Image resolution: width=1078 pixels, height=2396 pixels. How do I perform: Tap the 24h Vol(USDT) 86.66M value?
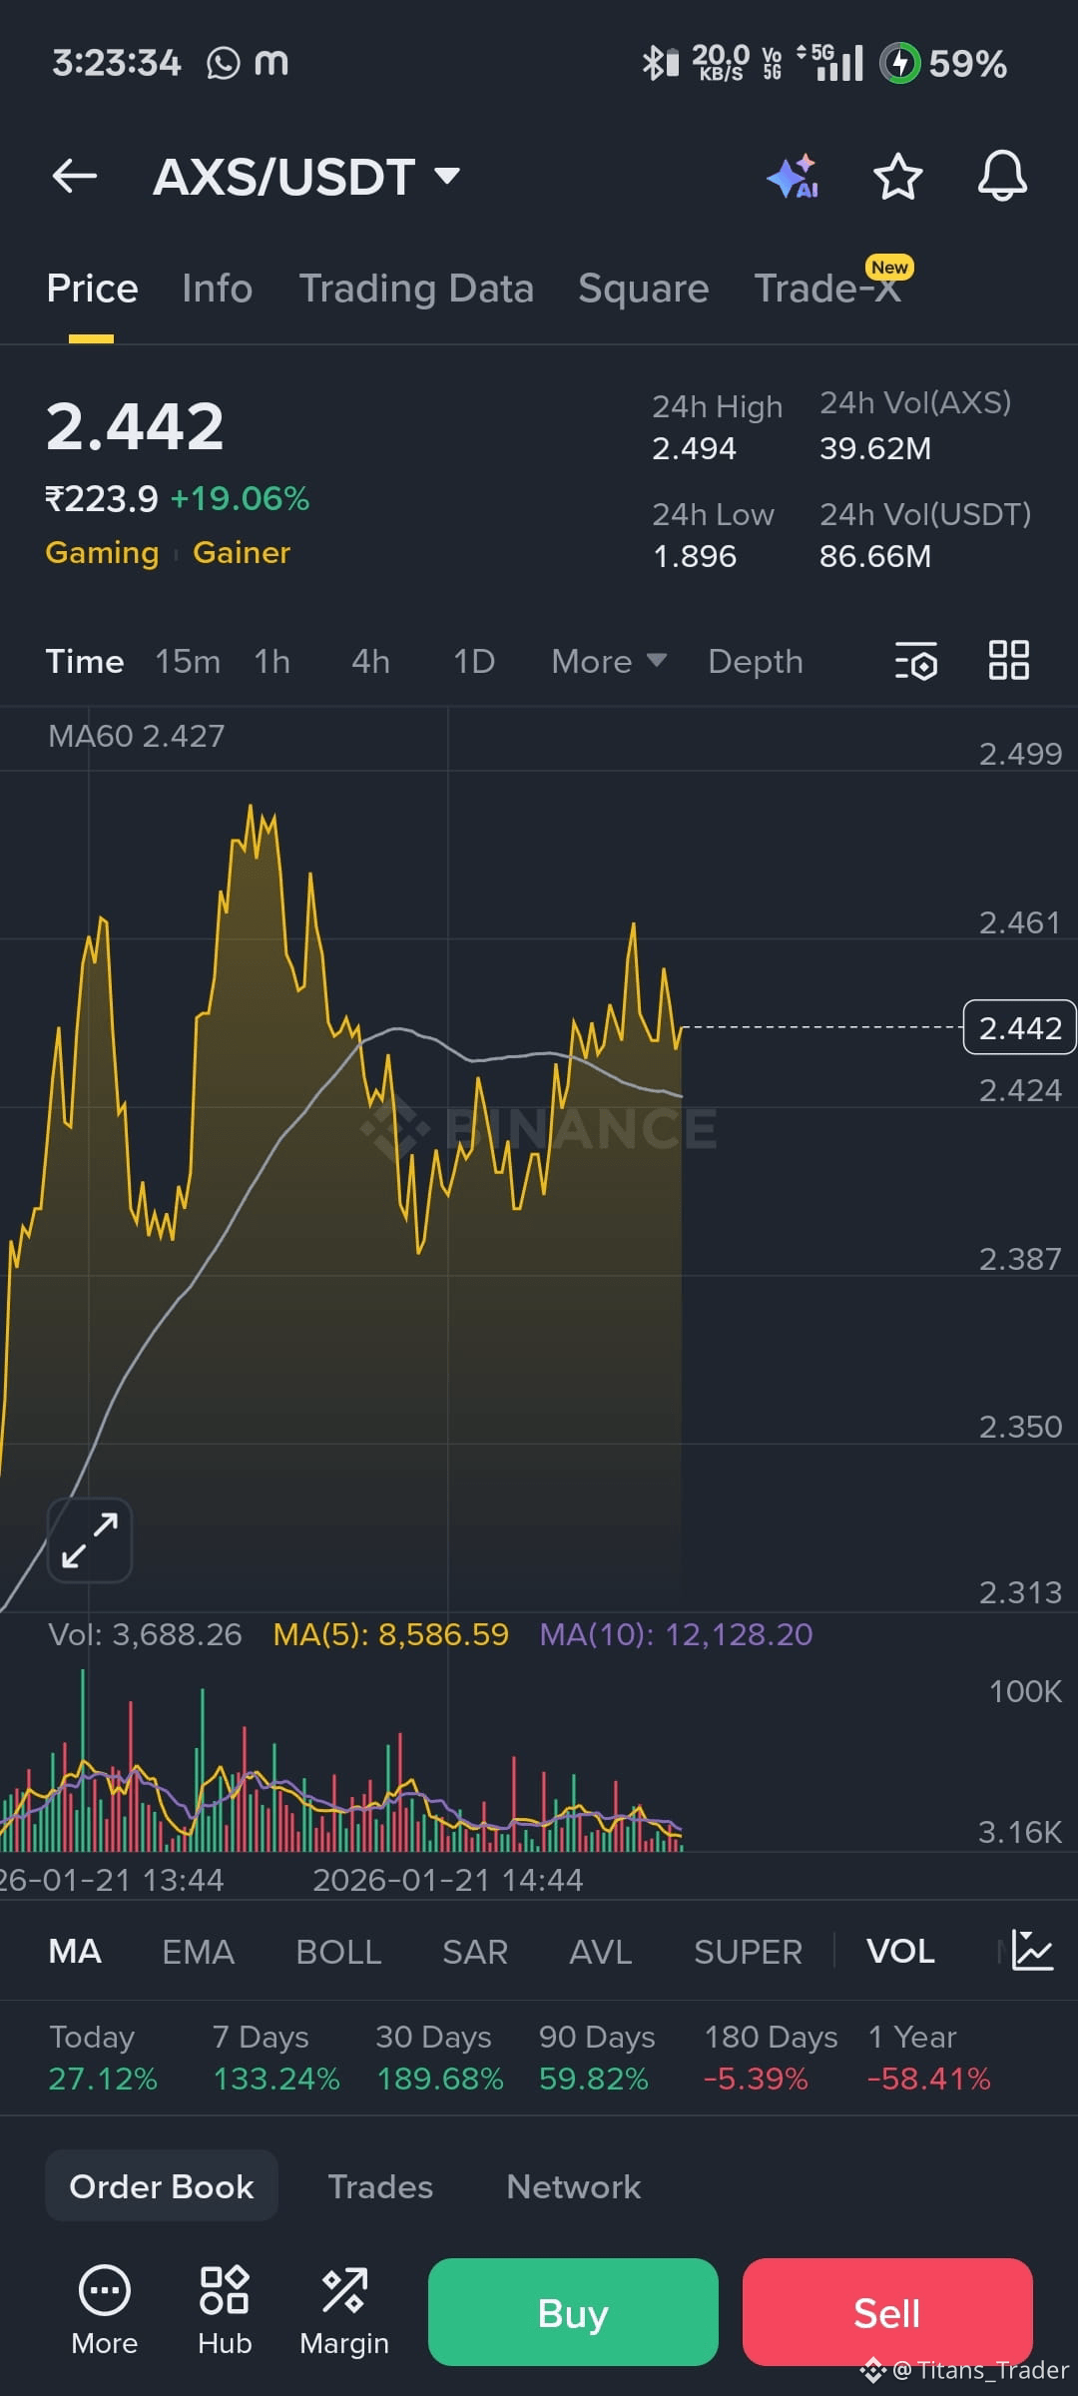[x=875, y=557]
